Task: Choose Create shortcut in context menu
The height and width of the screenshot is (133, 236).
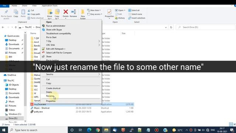Action: click(71, 88)
